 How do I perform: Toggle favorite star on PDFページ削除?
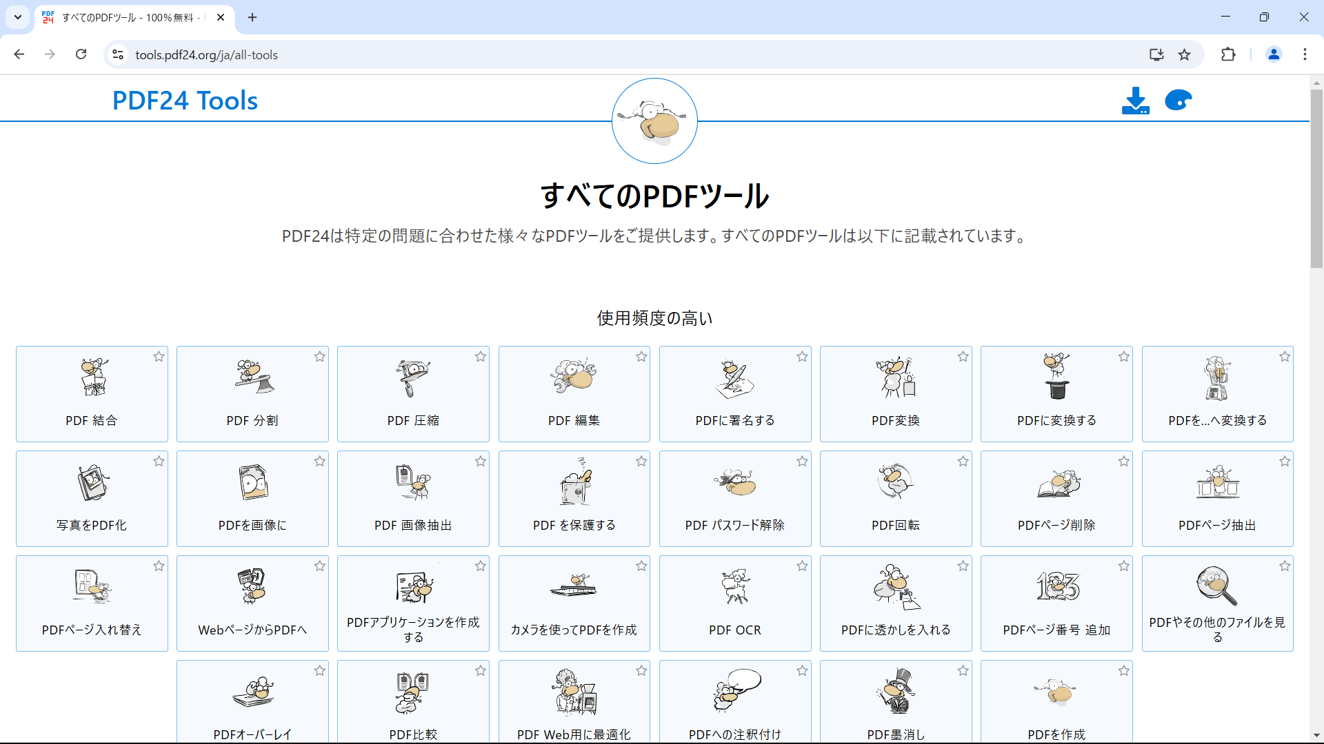pyautogui.click(x=1124, y=462)
